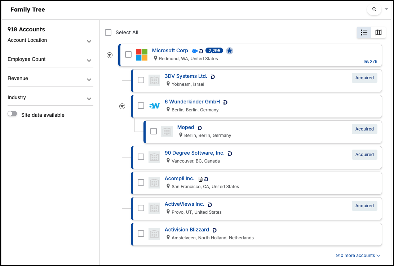This screenshot has height=266, width=394.
Task: Open the dropdown arrow beside the search button
Action: point(386,9)
